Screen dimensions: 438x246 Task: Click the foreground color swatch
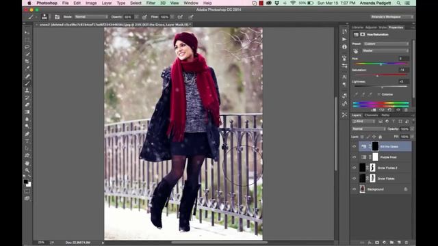pyautogui.click(x=26, y=182)
